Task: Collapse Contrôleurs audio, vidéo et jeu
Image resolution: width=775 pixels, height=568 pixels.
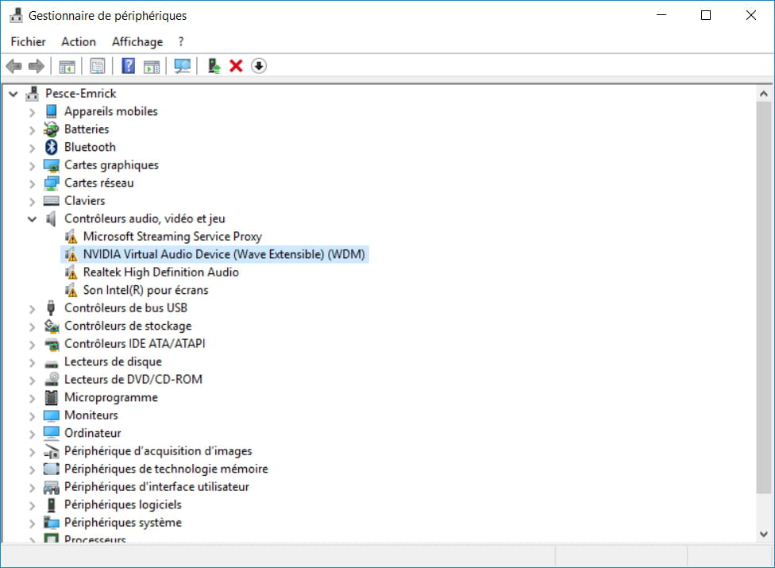Action: click(32, 218)
